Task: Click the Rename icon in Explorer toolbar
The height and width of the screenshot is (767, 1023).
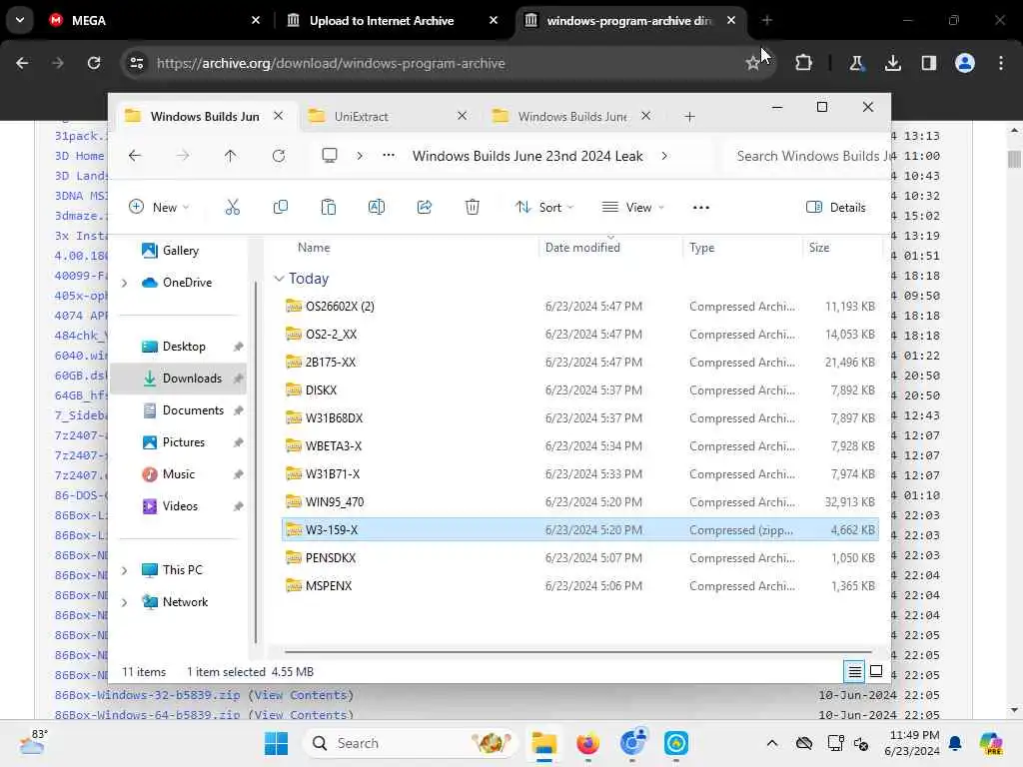Action: click(377, 208)
